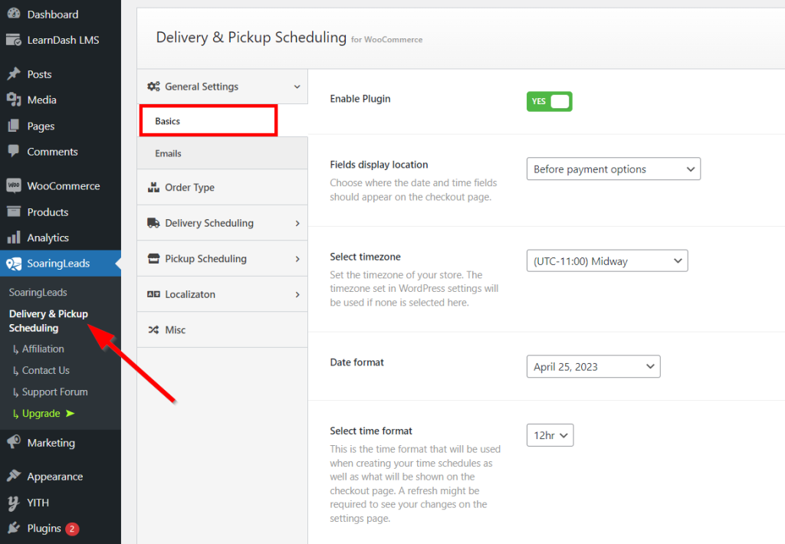Click the 'Fields display location' label

coord(379,165)
